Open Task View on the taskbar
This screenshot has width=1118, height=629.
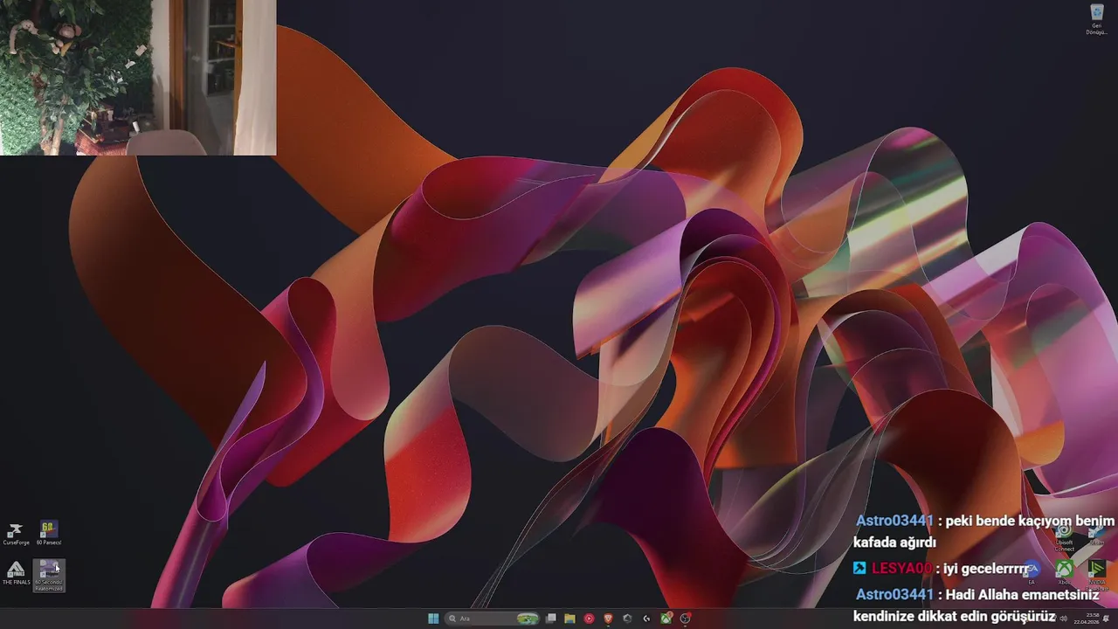(x=551, y=619)
